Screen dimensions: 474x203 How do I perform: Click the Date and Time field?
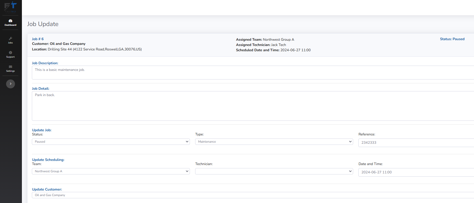pos(416,172)
